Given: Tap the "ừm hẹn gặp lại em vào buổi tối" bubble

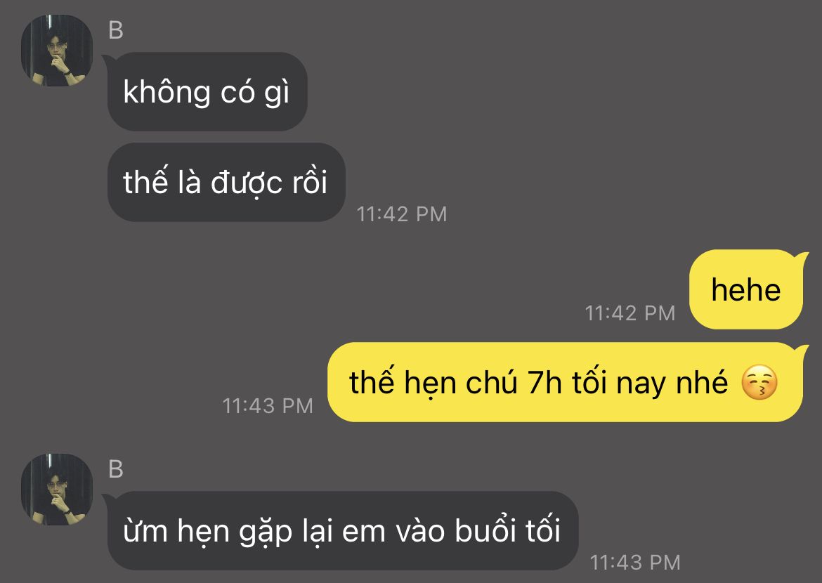Looking at the screenshot, I should click(x=342, y=530).
